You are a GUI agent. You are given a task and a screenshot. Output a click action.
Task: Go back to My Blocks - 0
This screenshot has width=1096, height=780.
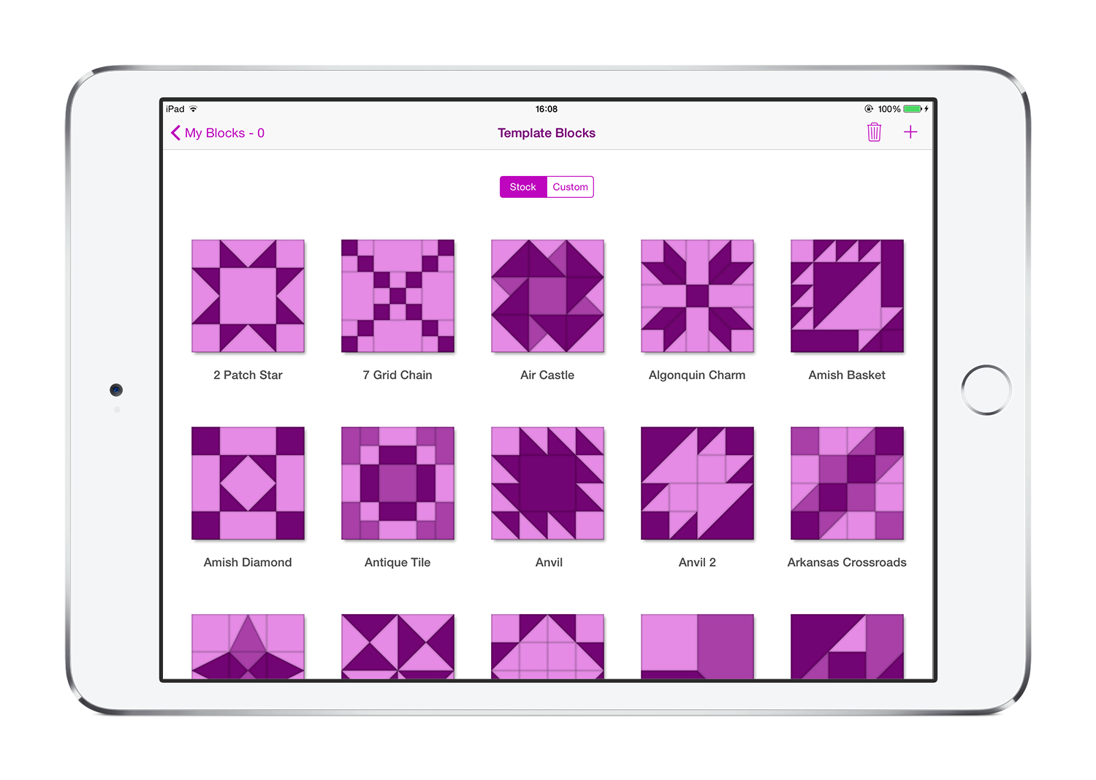(218, 133)
